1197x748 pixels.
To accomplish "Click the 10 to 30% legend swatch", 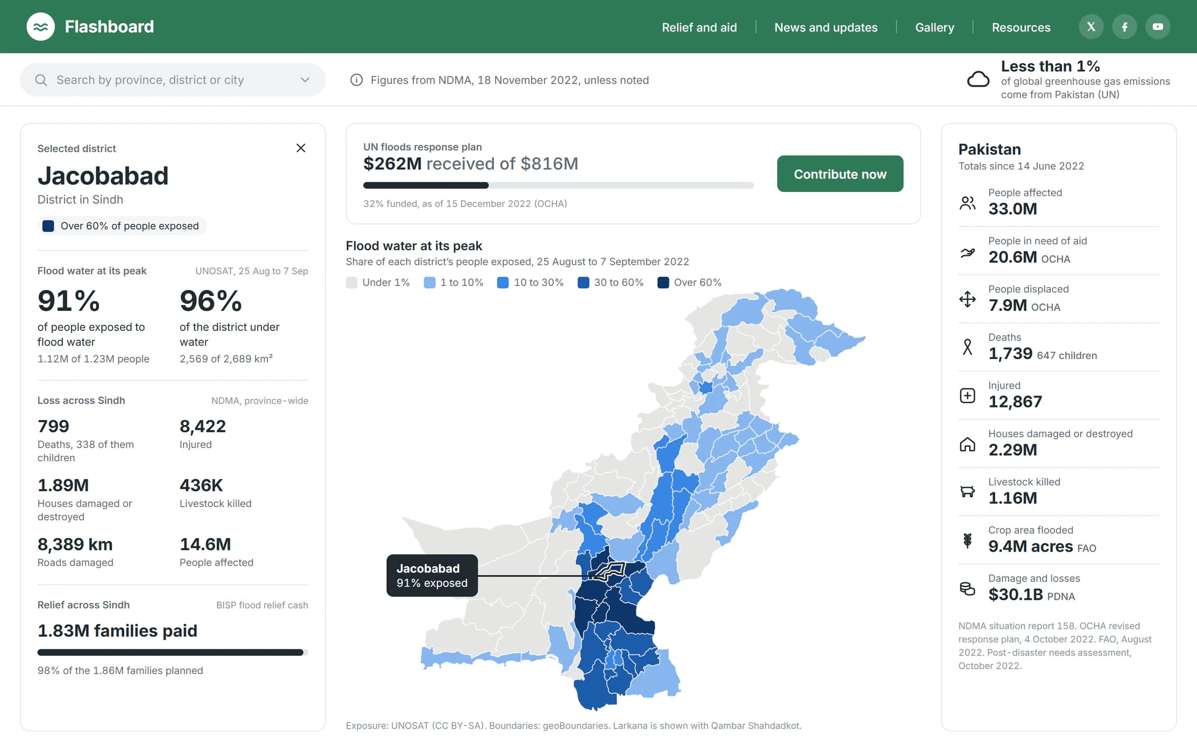I will tap(503, 283).
